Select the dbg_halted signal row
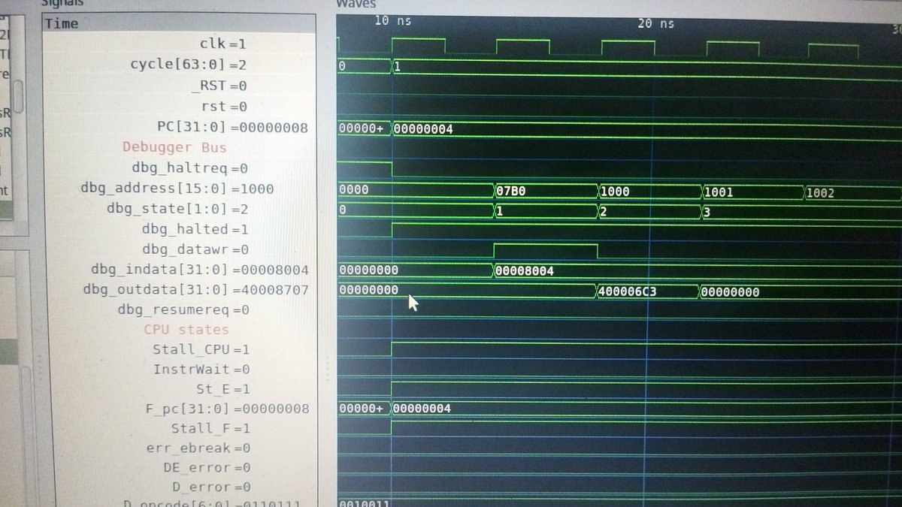This screenshot has width=902, height=507. pyautogui.click(x=195, y=228)
